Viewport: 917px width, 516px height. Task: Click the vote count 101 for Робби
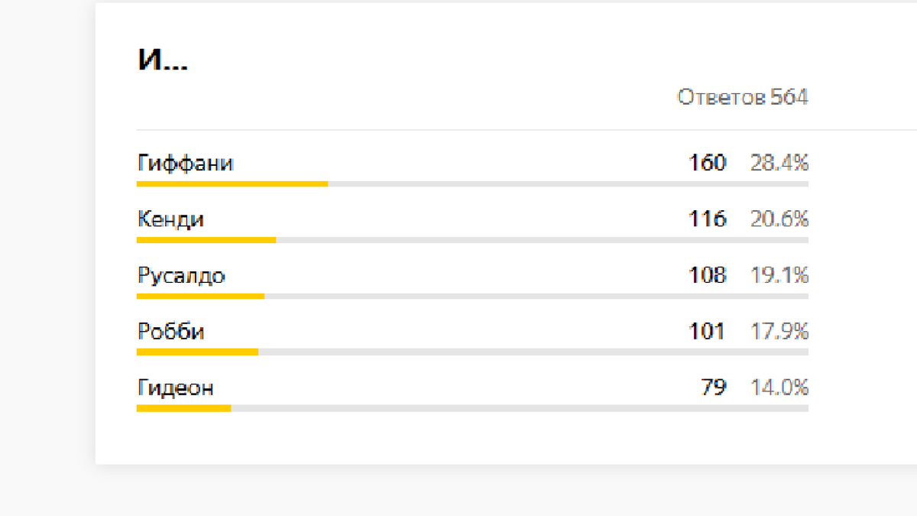[707, 333]
